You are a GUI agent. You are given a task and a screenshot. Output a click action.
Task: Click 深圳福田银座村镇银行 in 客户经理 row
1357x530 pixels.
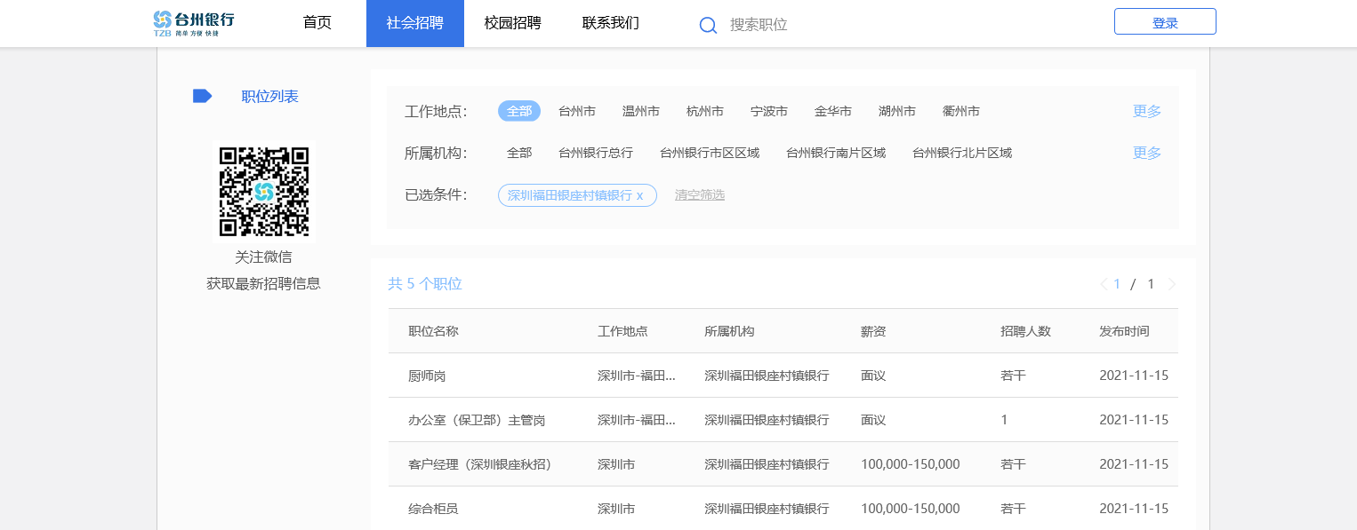pyautogui.click(x=767, y=464)
